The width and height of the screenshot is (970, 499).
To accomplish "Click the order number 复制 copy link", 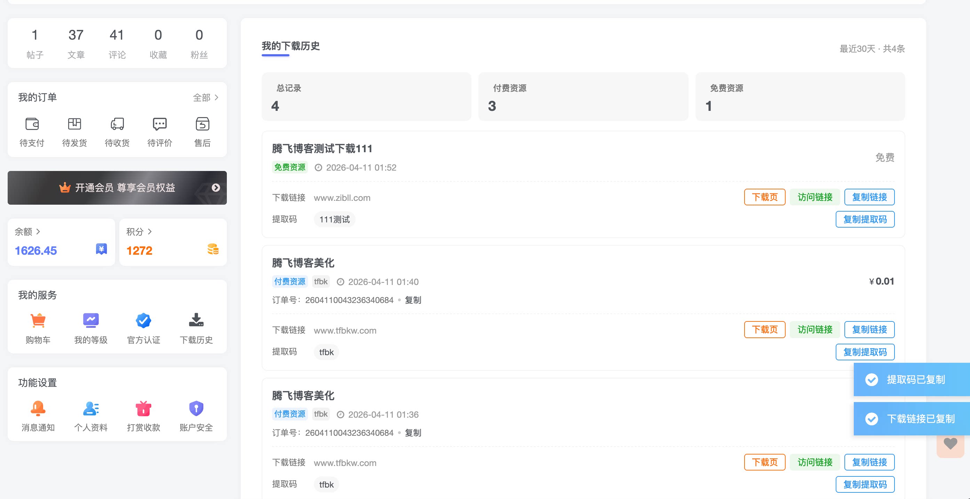I will click(413, 300).
